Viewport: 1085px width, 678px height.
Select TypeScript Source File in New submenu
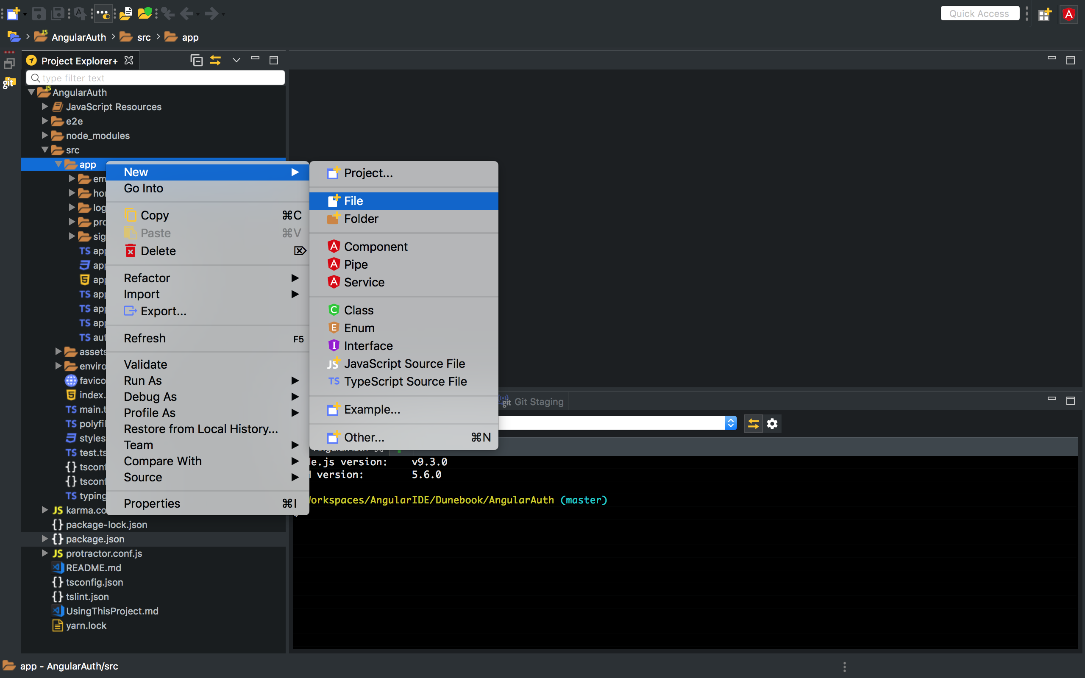point(404,381)
